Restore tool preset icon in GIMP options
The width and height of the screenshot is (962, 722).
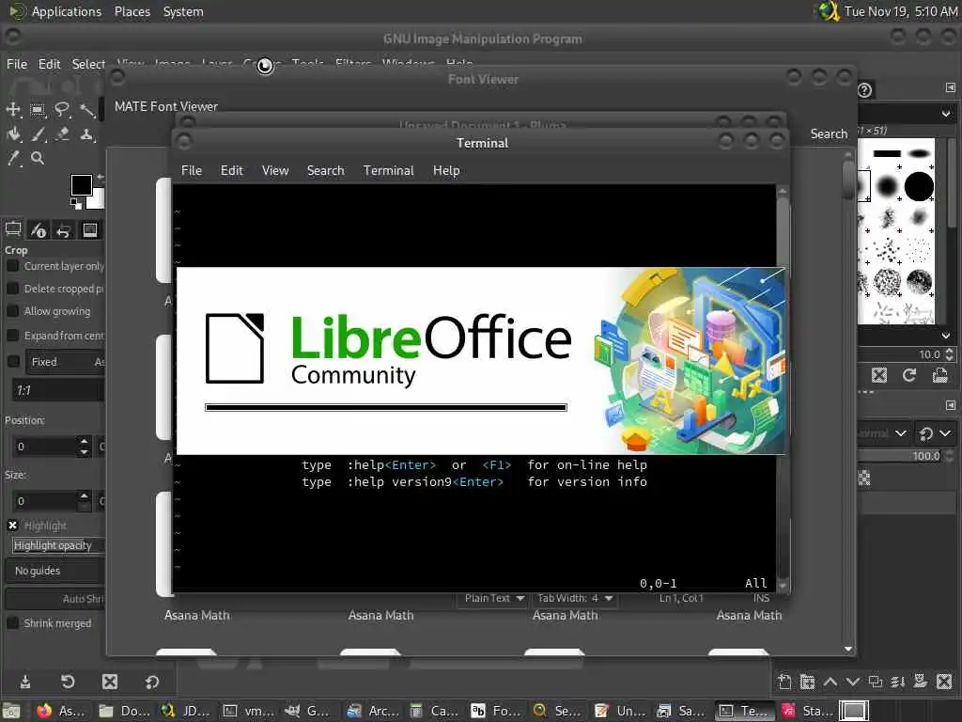[x=68, y=682]
